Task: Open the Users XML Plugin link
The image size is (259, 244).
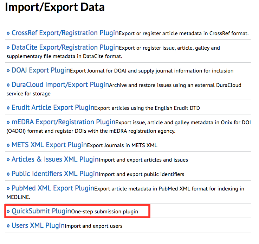Action: pos(38,226)
